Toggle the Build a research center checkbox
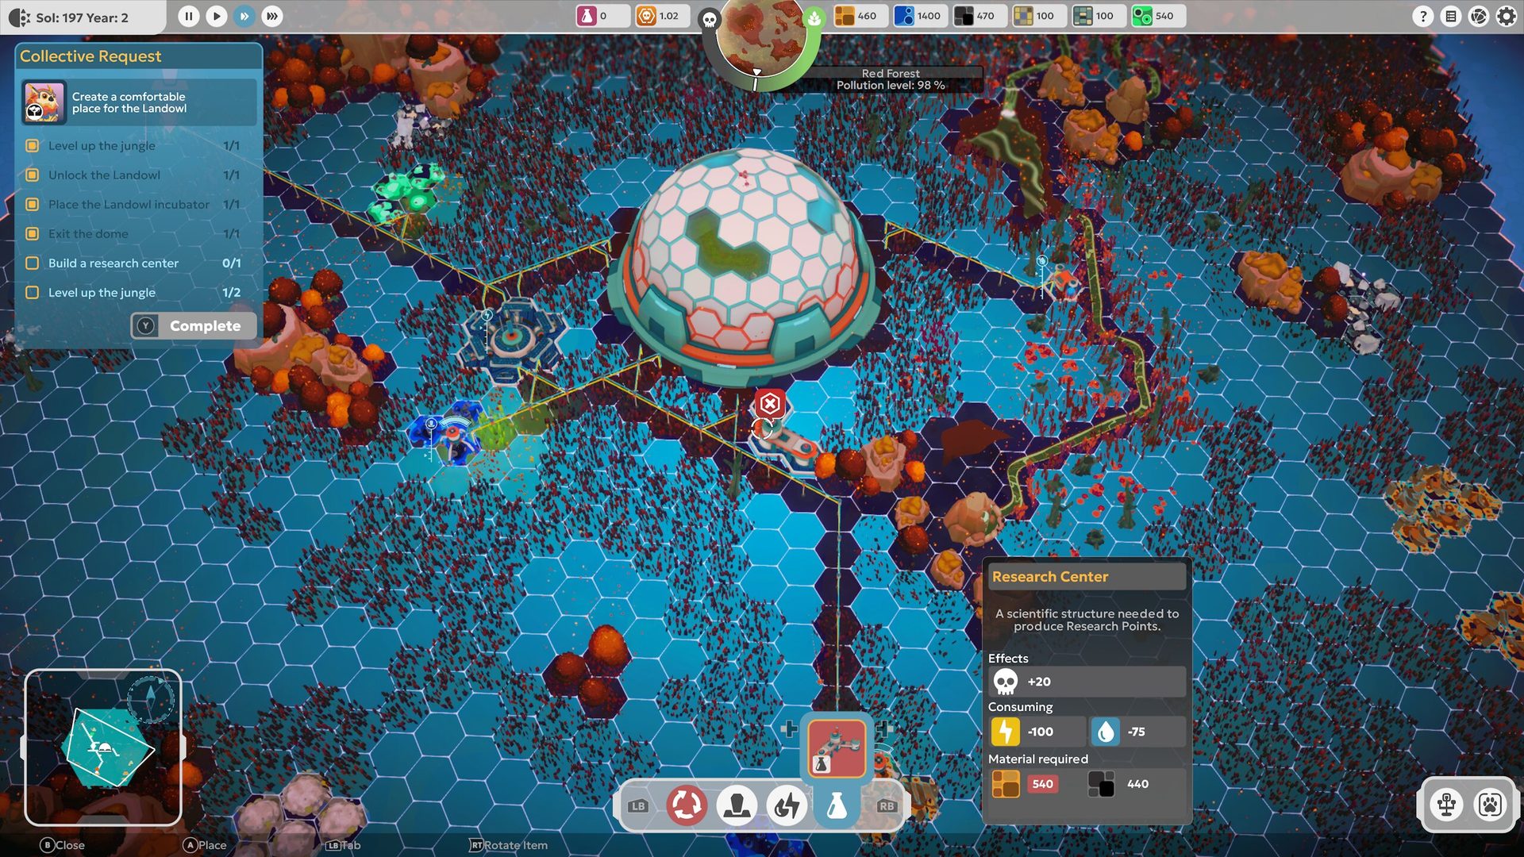The width and height of the screenshot is (1524, 857). (33, 263)
